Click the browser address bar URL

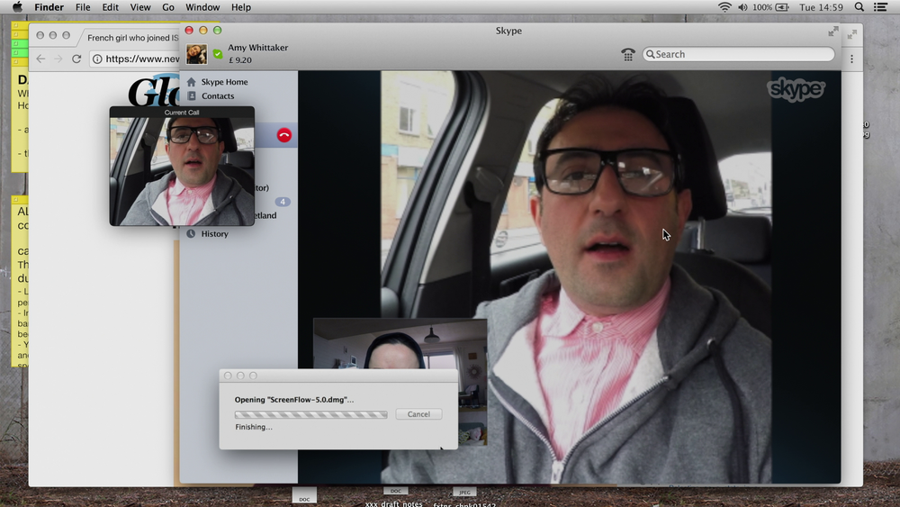(142, 59)
